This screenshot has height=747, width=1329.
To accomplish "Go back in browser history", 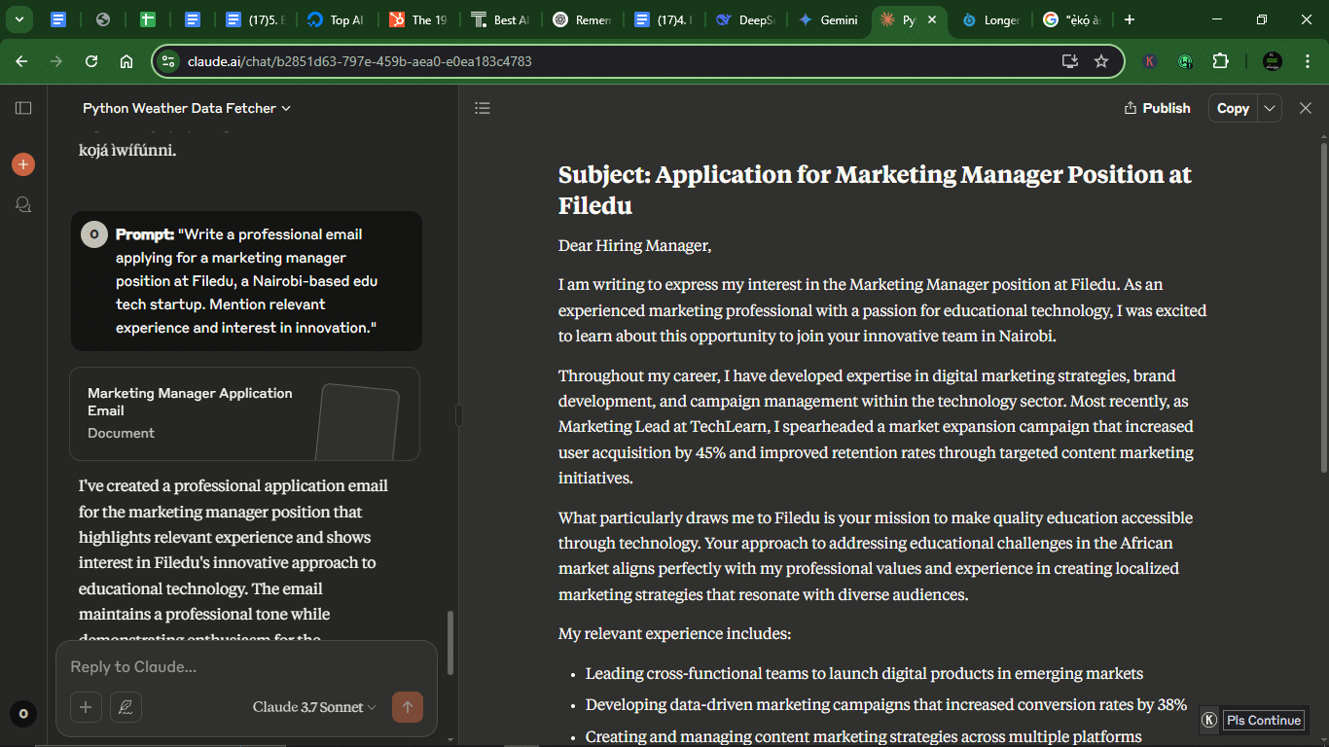I will pos(21,61).
